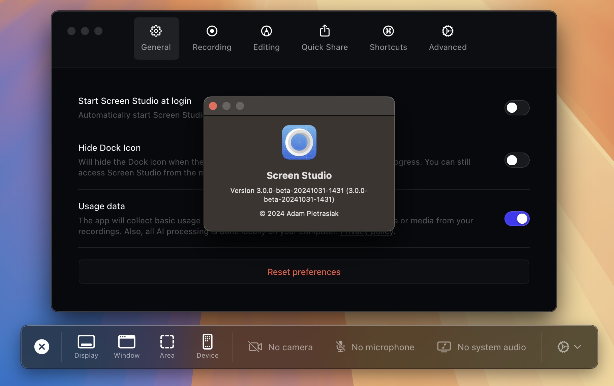614x386 pixels.
Task: Click the Usage data heading
Action: pyautogui.click(x=101, y=206)
